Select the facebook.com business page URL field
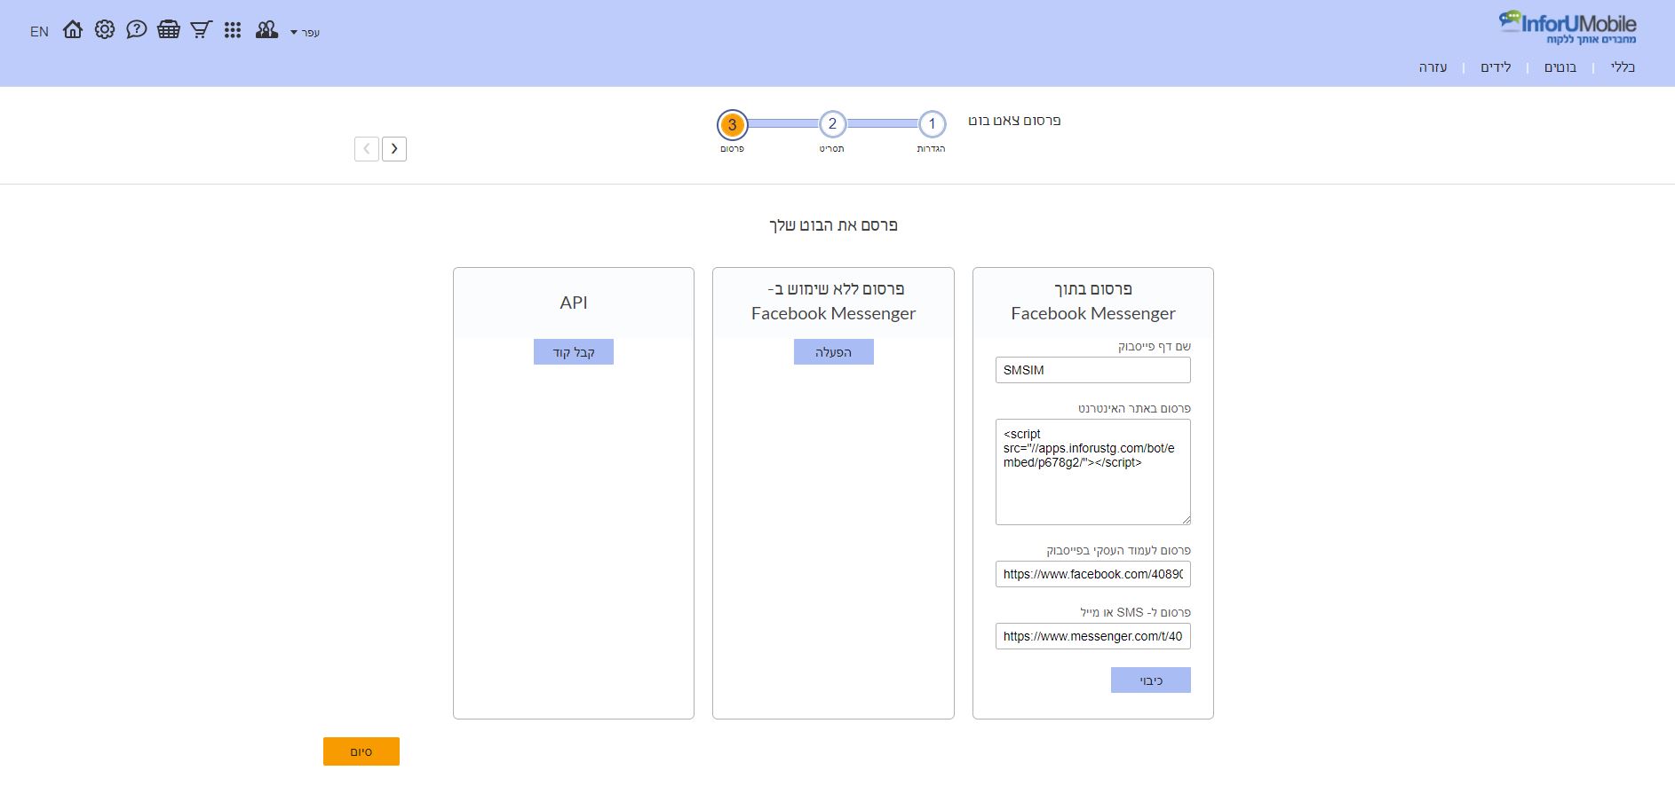The width and height of the screenshot is (1675, 802). click(1093, 574)
